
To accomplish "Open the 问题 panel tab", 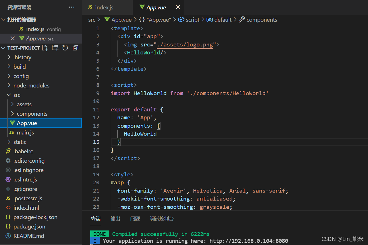I will pyautogui.click(x=135, y=219).
